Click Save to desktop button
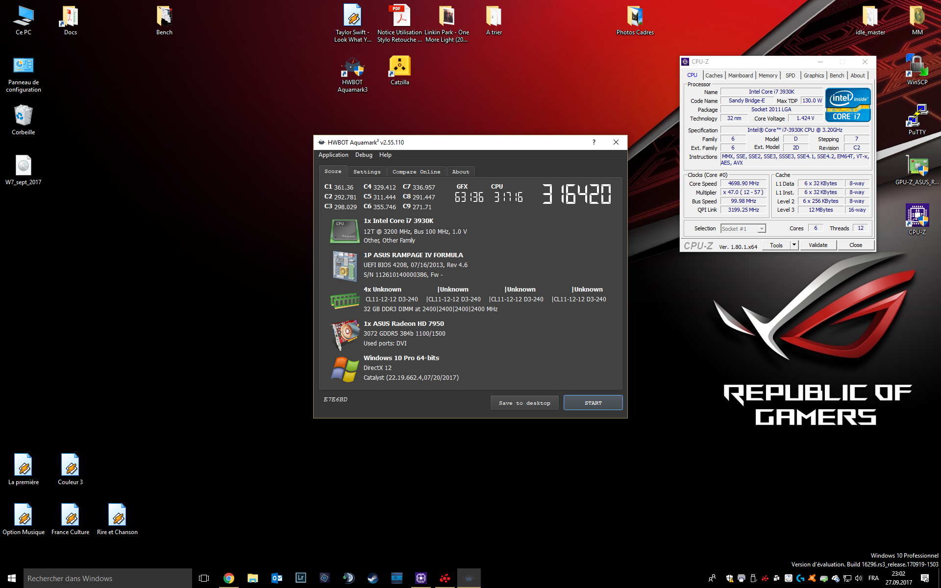 (524, 403)
